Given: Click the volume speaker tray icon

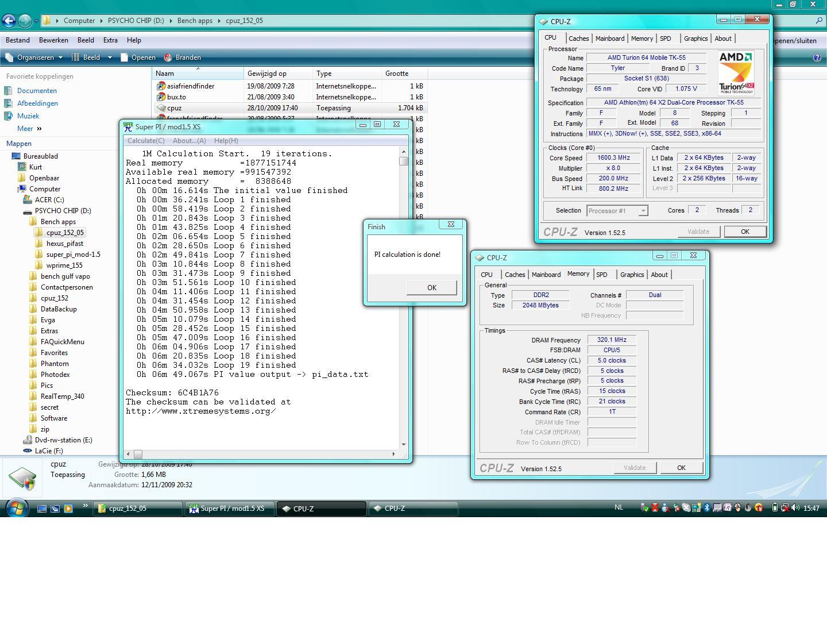Looking at the screenshot, I should [795, 508].
